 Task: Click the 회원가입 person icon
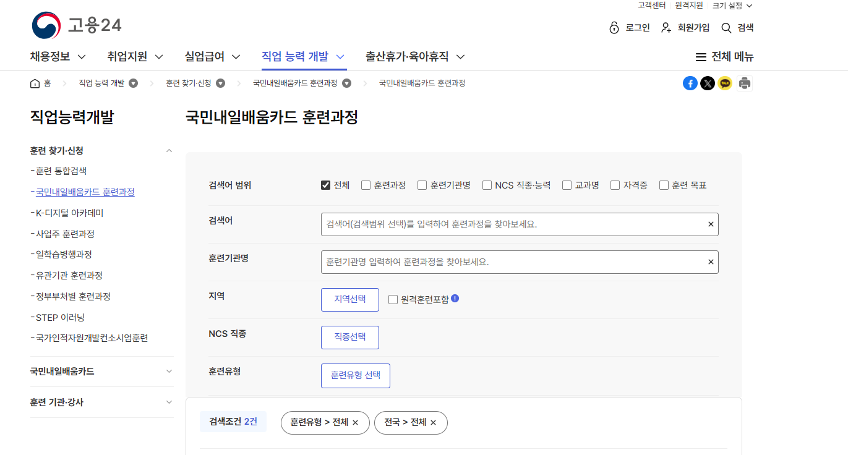click(666, 28)
